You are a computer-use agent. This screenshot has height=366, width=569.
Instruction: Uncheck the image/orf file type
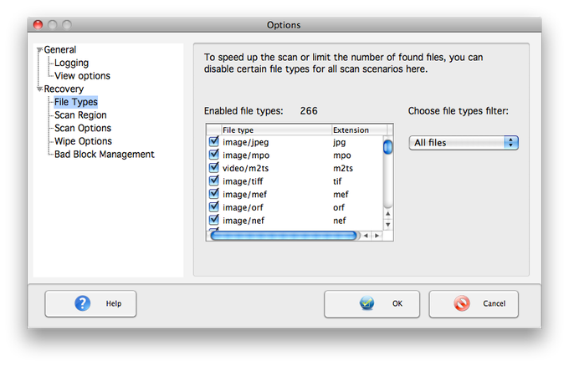coord(213,207)
